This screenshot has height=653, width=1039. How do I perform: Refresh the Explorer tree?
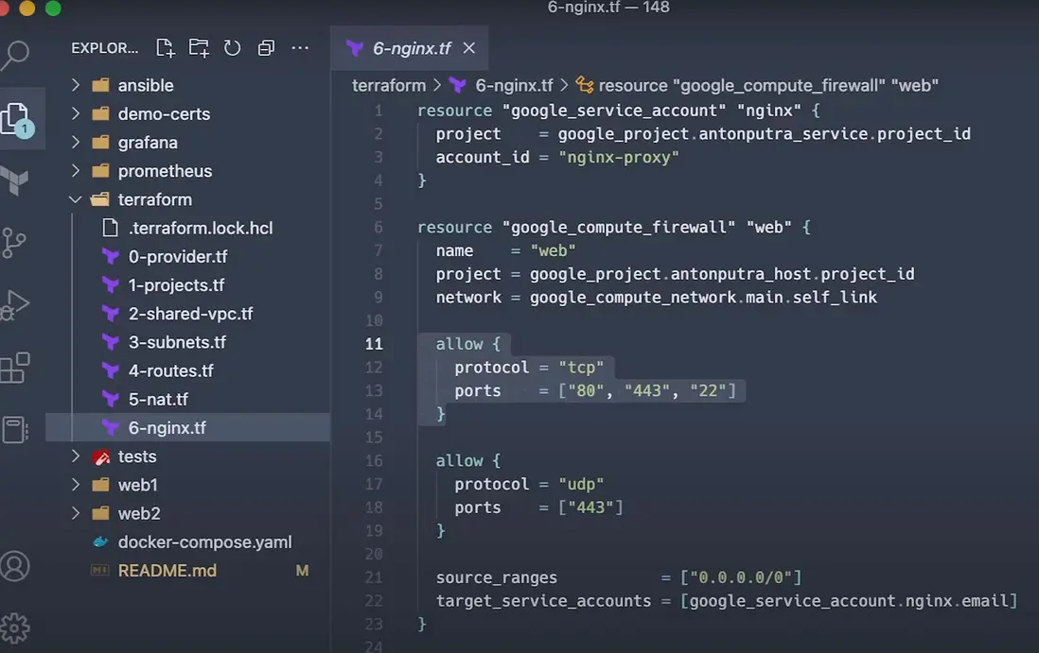(232, 48)
